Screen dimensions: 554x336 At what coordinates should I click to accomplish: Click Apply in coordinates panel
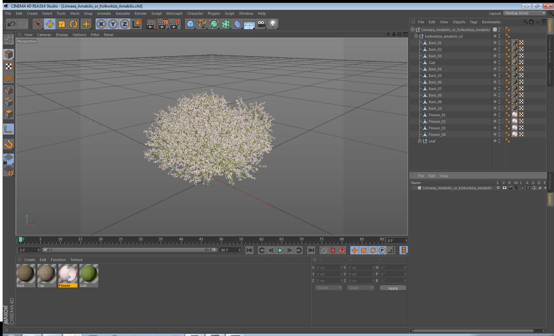coord(393,288)
